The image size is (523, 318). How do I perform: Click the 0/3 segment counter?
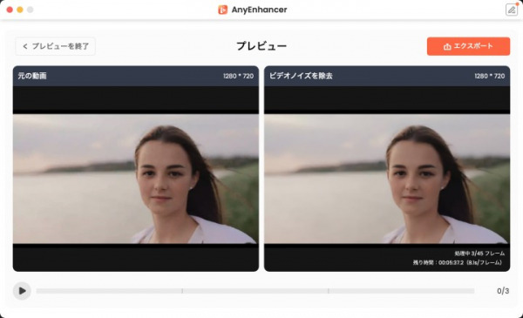tap(503, 291)
